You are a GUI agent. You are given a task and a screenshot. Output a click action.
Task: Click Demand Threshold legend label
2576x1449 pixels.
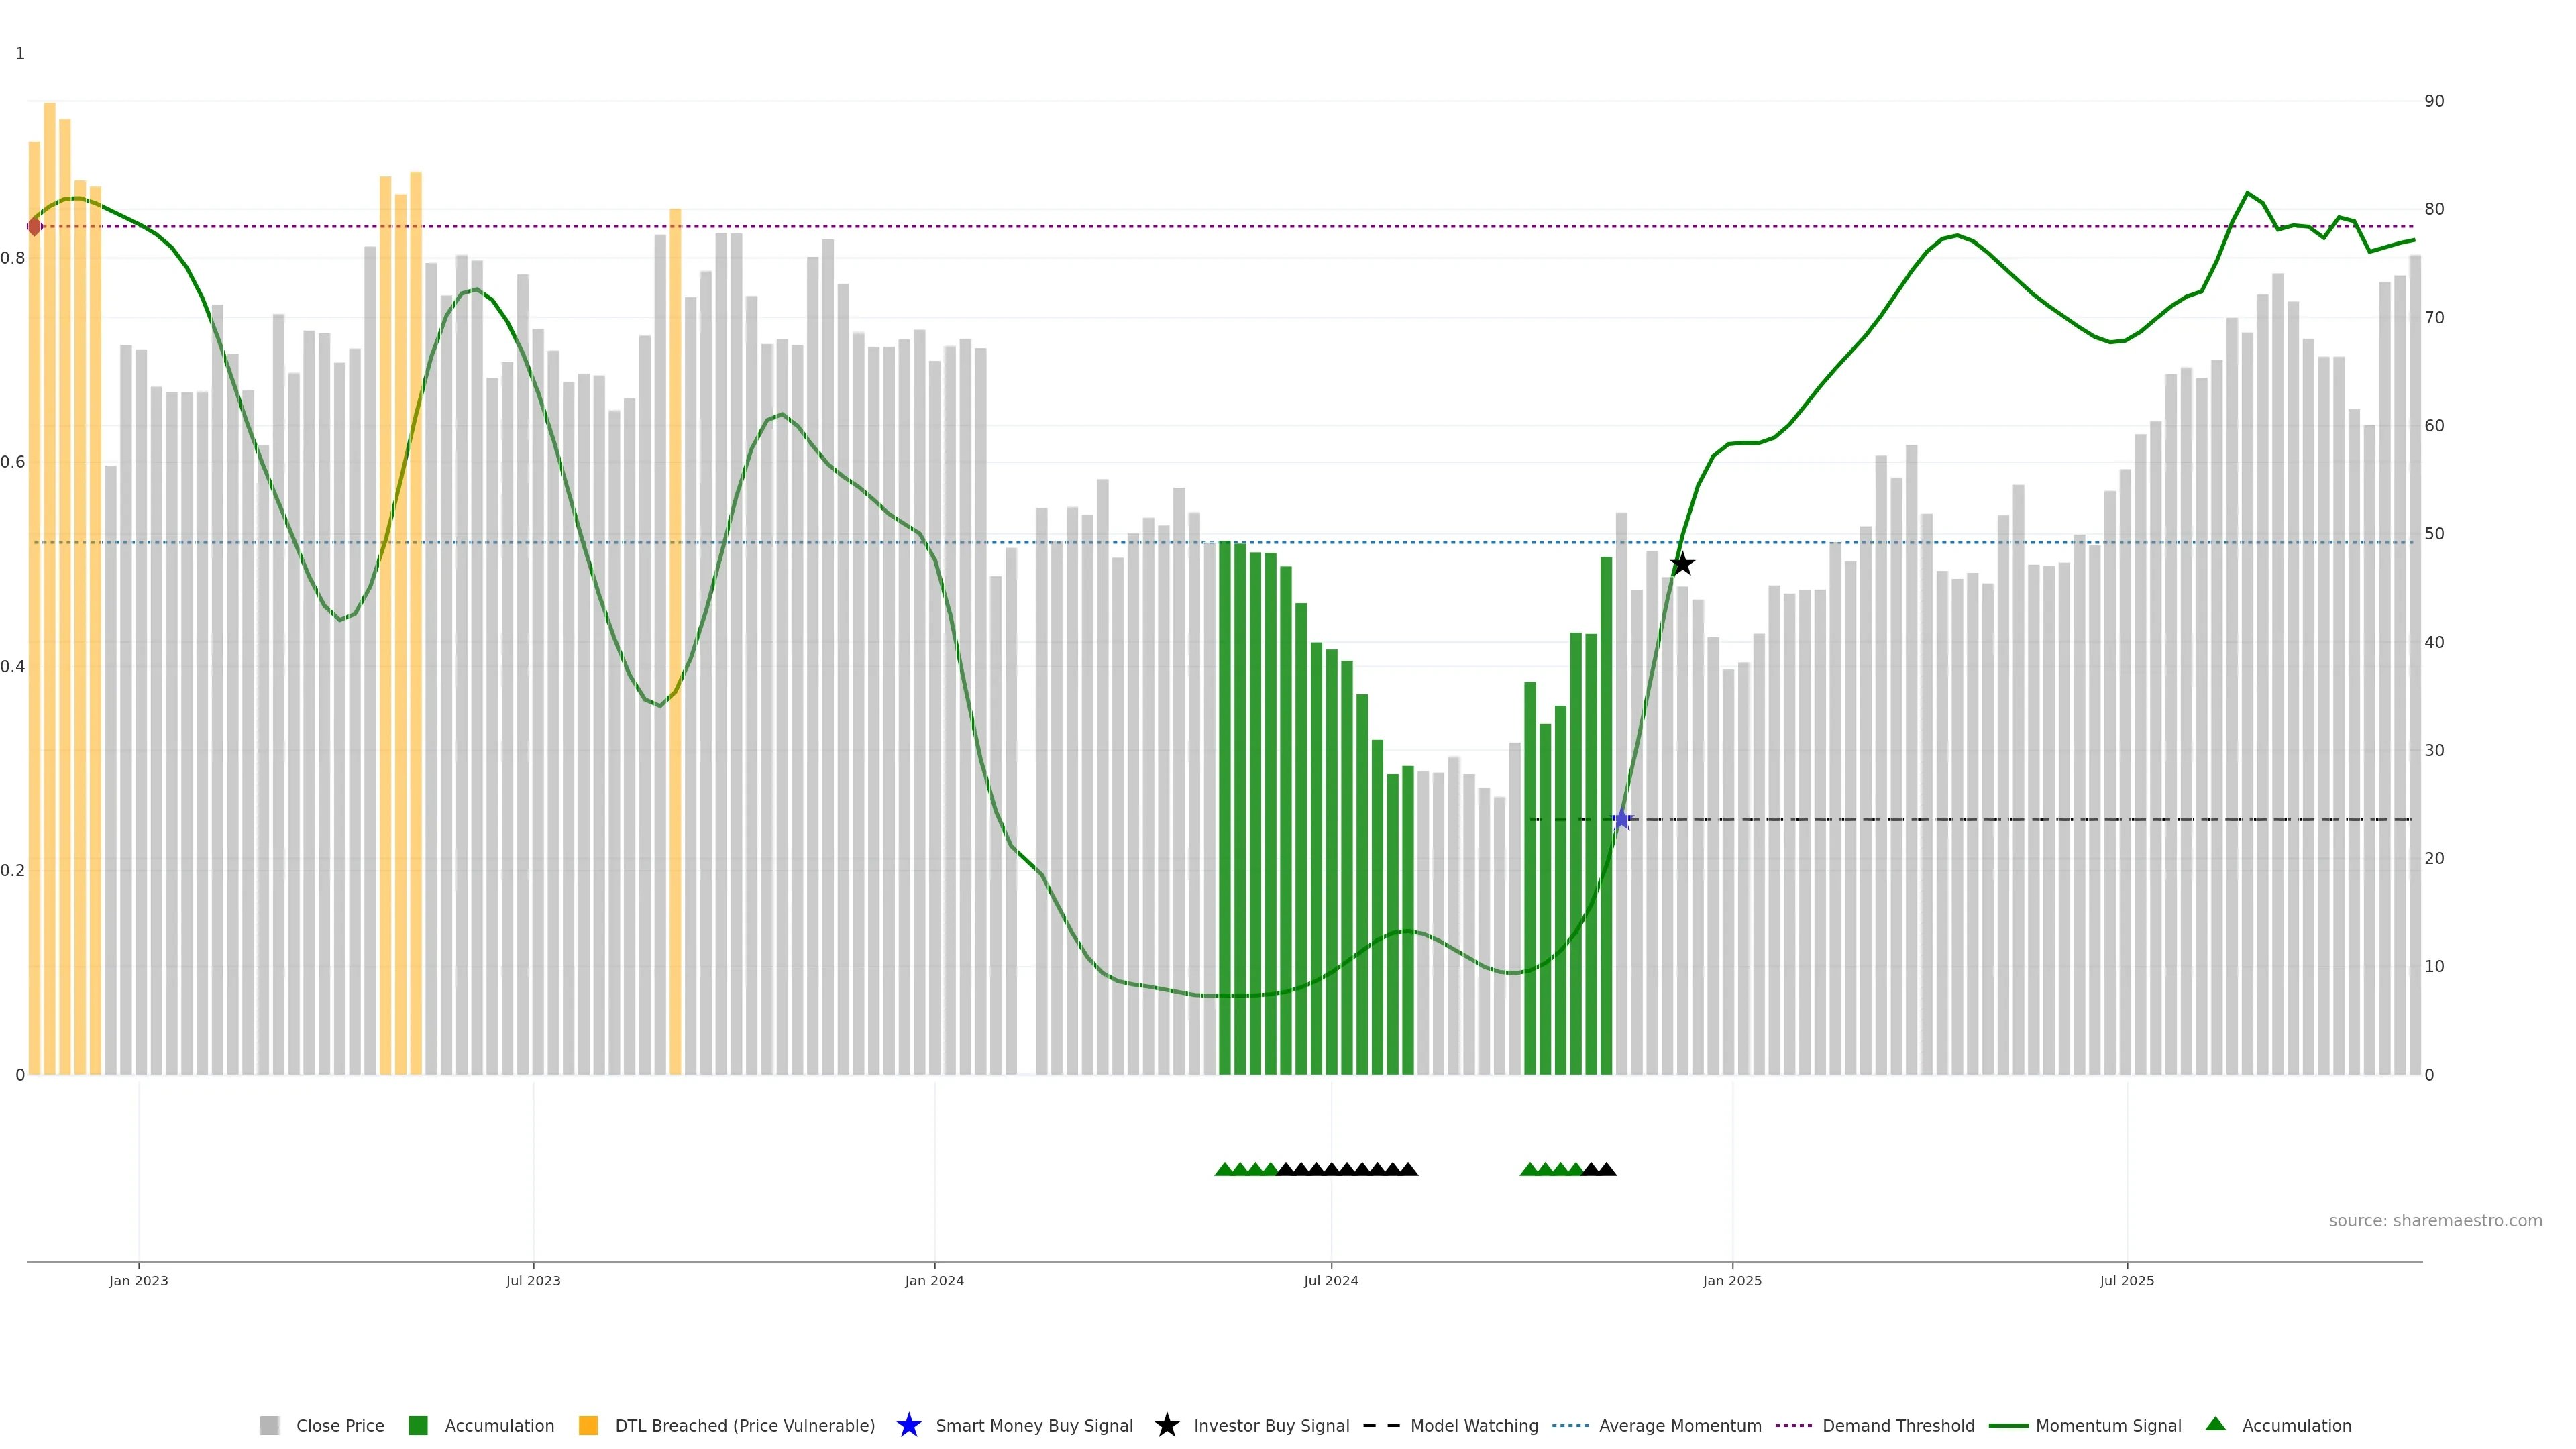(x=1898, y=1425)
